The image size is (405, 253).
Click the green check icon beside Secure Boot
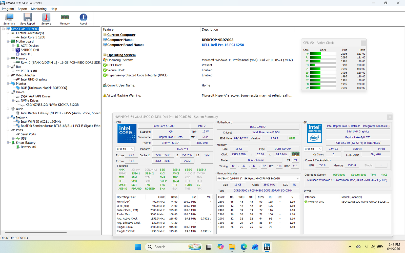105,70
